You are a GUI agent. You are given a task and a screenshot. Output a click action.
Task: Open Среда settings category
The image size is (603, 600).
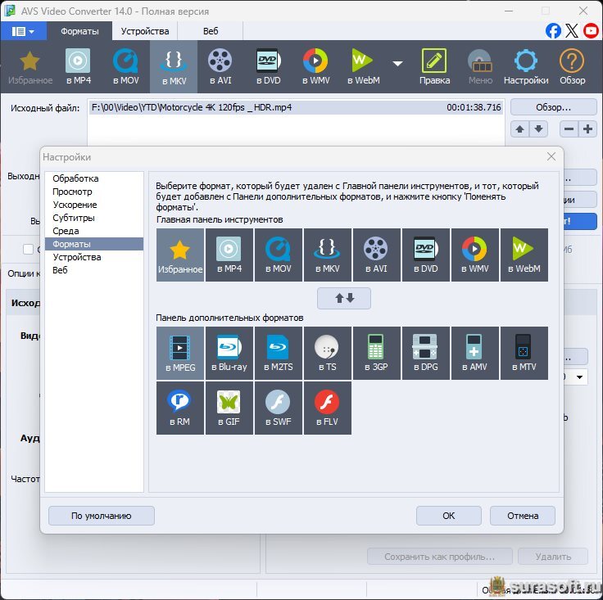point(94,231)
